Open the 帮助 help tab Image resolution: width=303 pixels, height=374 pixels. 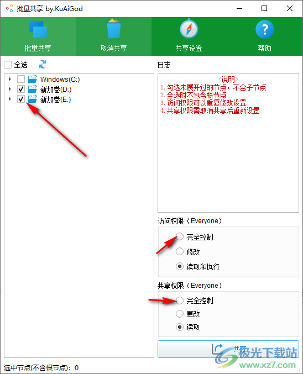264,36
